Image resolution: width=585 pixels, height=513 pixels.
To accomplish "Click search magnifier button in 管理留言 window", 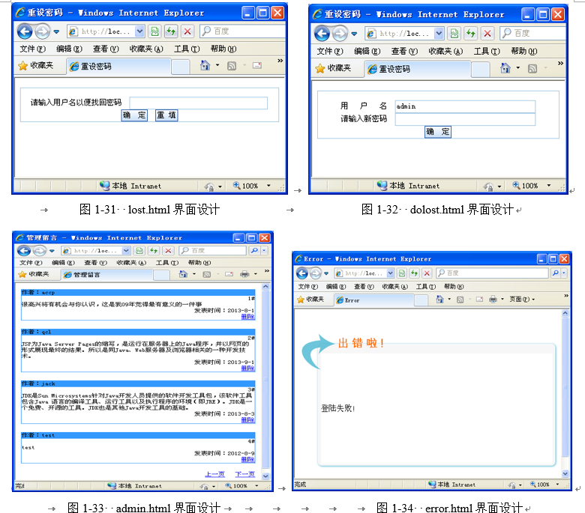I will [255, 250].
